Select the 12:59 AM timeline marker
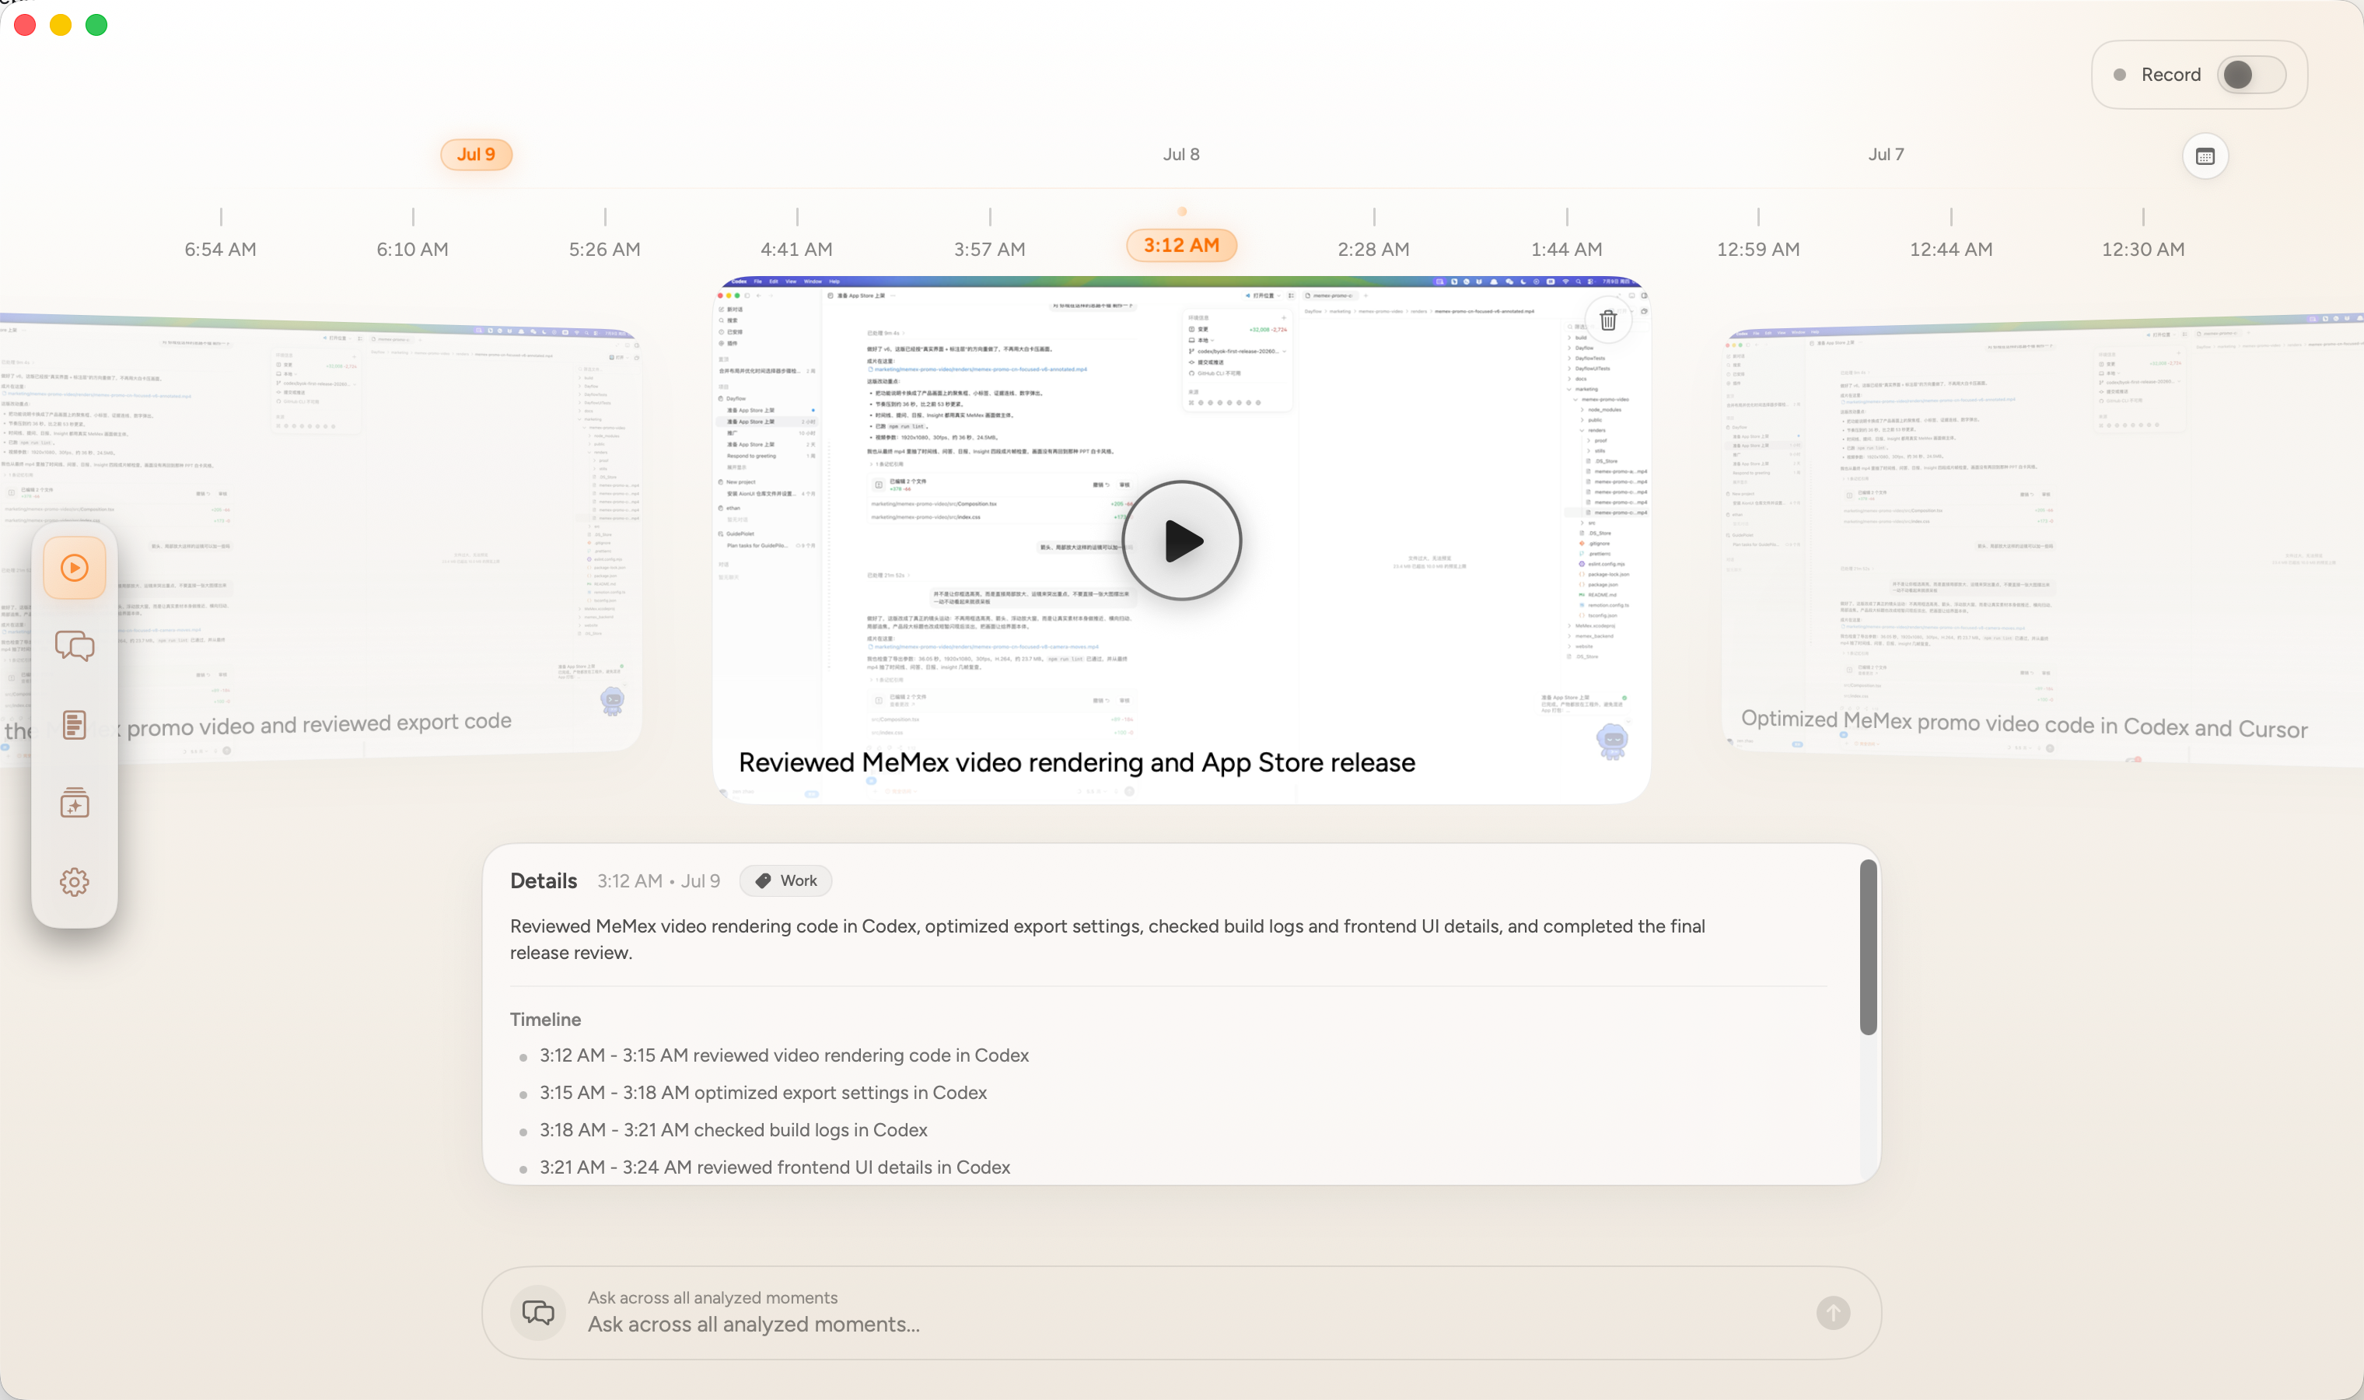The image size is (2364, 1400). click(x=1759, y=249)
